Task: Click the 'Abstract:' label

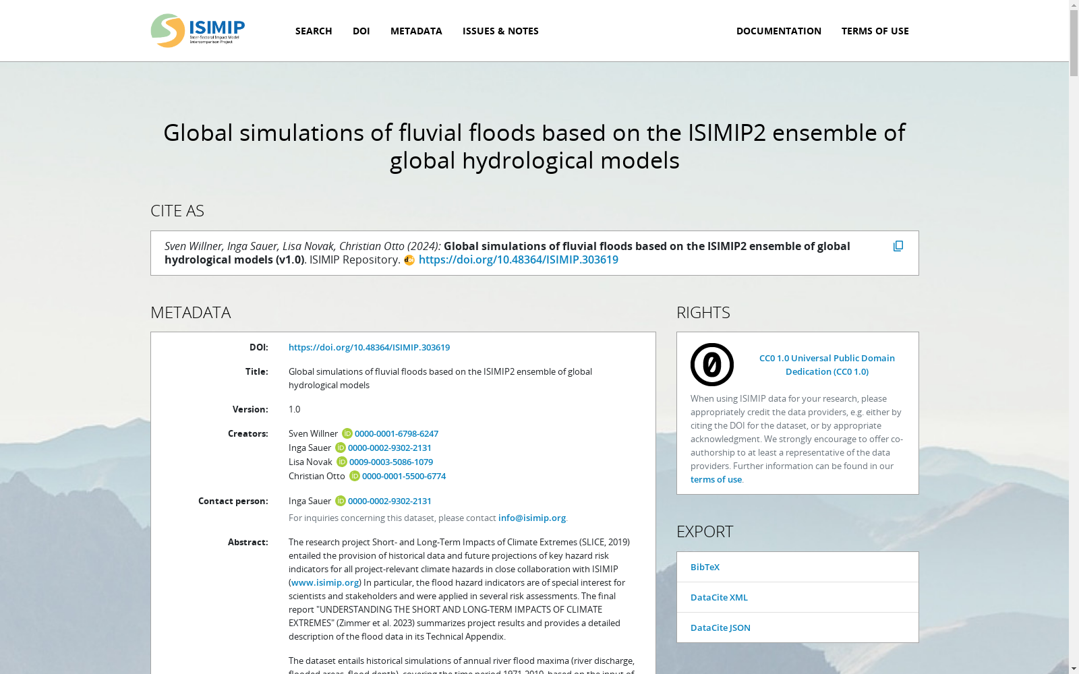Action: point(247,542)
